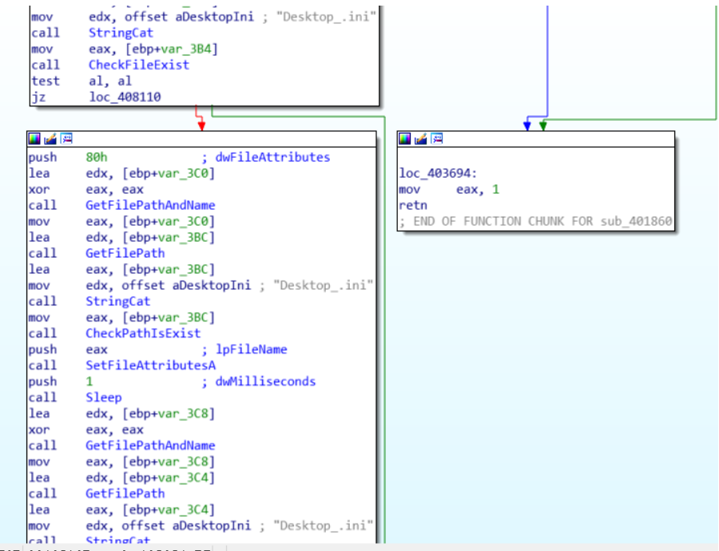Click jump target loc_408110
The width and height of the screenshot is (719, 551).
[125, 98]
